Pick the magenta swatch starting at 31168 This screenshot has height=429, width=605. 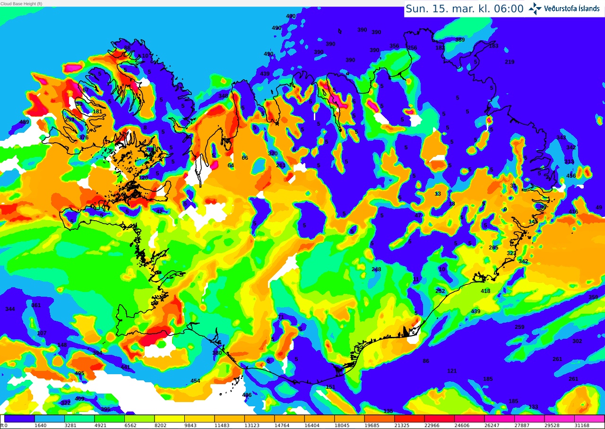pos(589,419)
